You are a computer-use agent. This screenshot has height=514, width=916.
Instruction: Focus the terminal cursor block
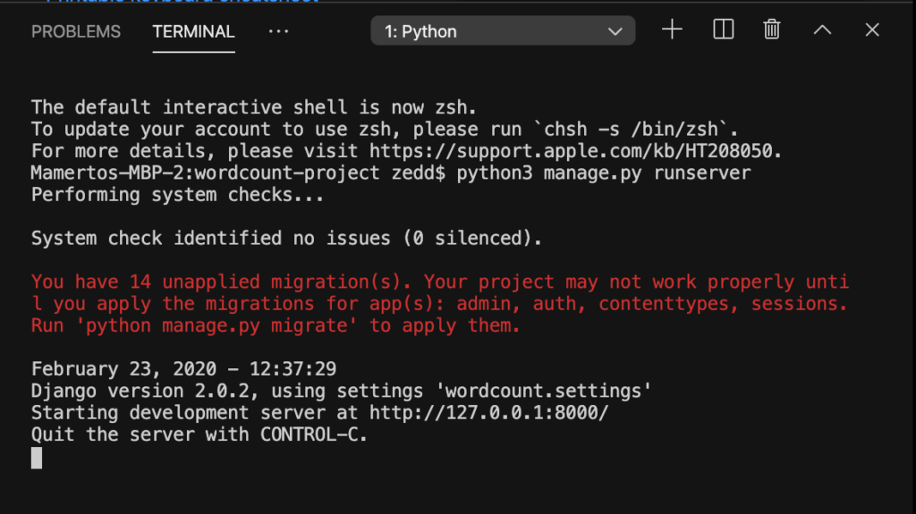coord(37,458)
